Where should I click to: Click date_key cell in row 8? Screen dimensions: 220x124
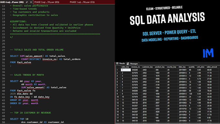click(182, 91)
